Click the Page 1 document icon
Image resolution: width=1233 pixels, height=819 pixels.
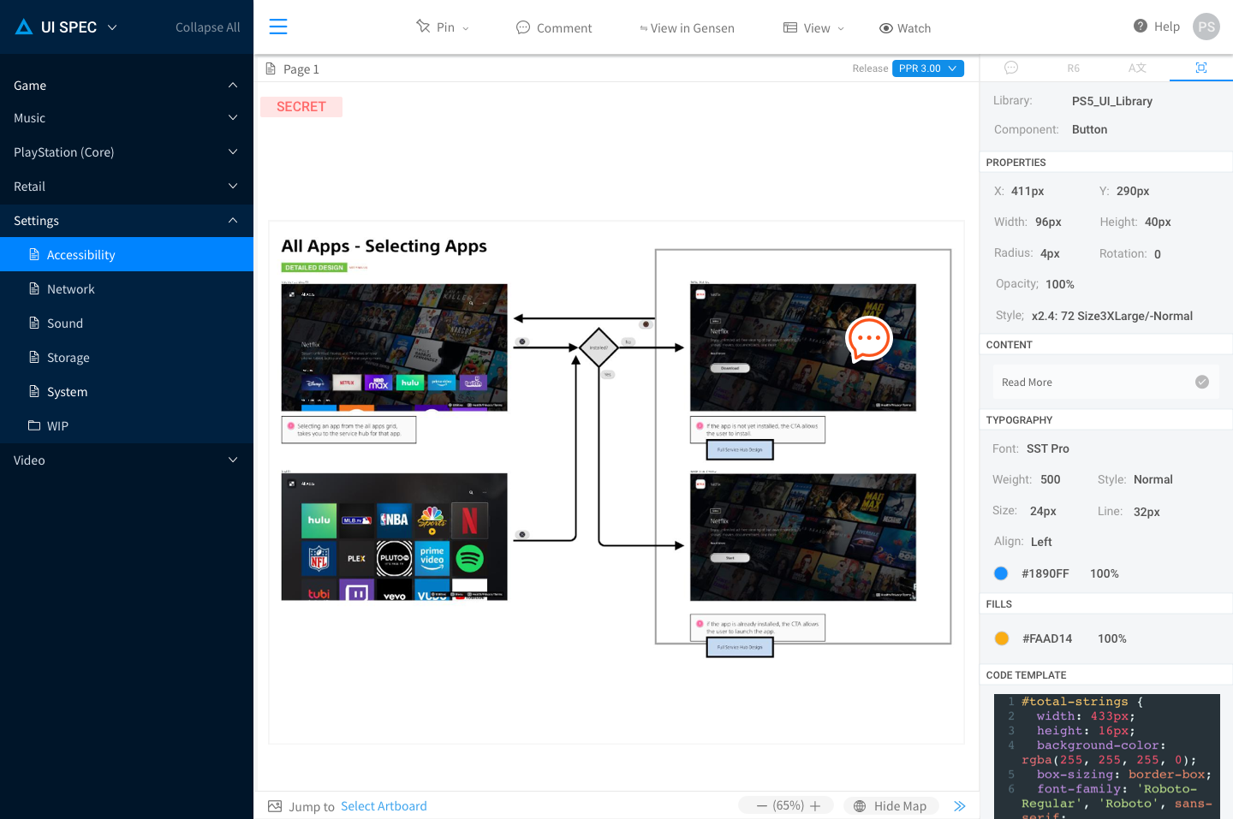tap(271, 68)
